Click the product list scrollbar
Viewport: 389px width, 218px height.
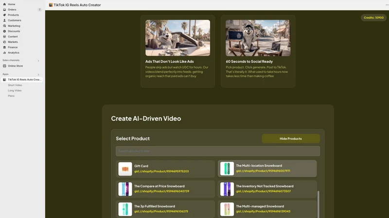tap(318, 204)
